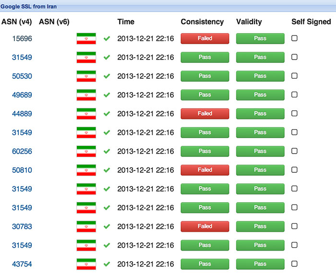Tick the Self Signed checkbox for ASN 15696

(294, 38)
